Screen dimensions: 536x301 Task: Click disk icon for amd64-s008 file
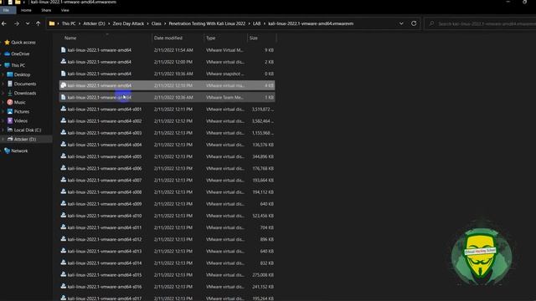(x=64, y=191)
